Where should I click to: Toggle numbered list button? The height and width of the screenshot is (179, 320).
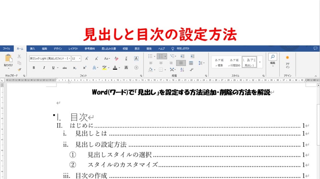click(161, 56)
